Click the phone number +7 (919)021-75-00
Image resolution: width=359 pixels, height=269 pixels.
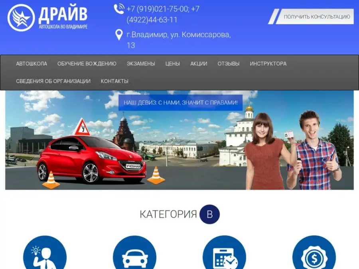158,9
